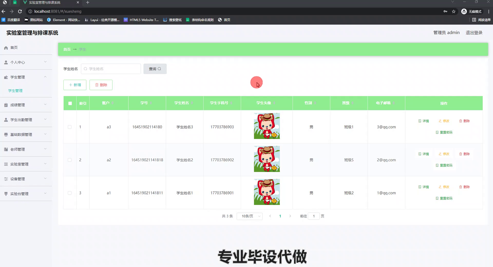The height and width of the screenshot is (267, 493).
Task: Open the Layui bookmark
Action: pyautogui.click(x=102, y=20)
